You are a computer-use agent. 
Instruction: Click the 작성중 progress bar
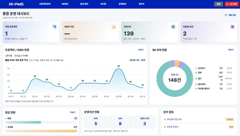41,131
